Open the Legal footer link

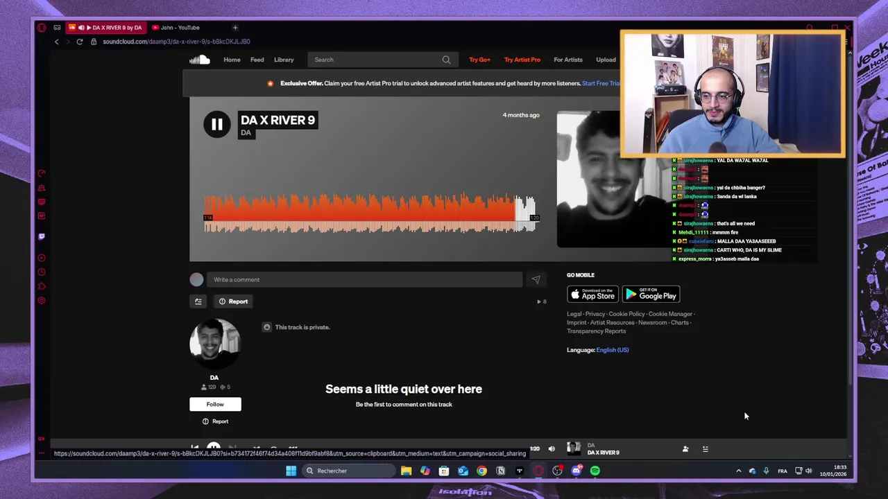pyautogui.click(x=574, y=314)
